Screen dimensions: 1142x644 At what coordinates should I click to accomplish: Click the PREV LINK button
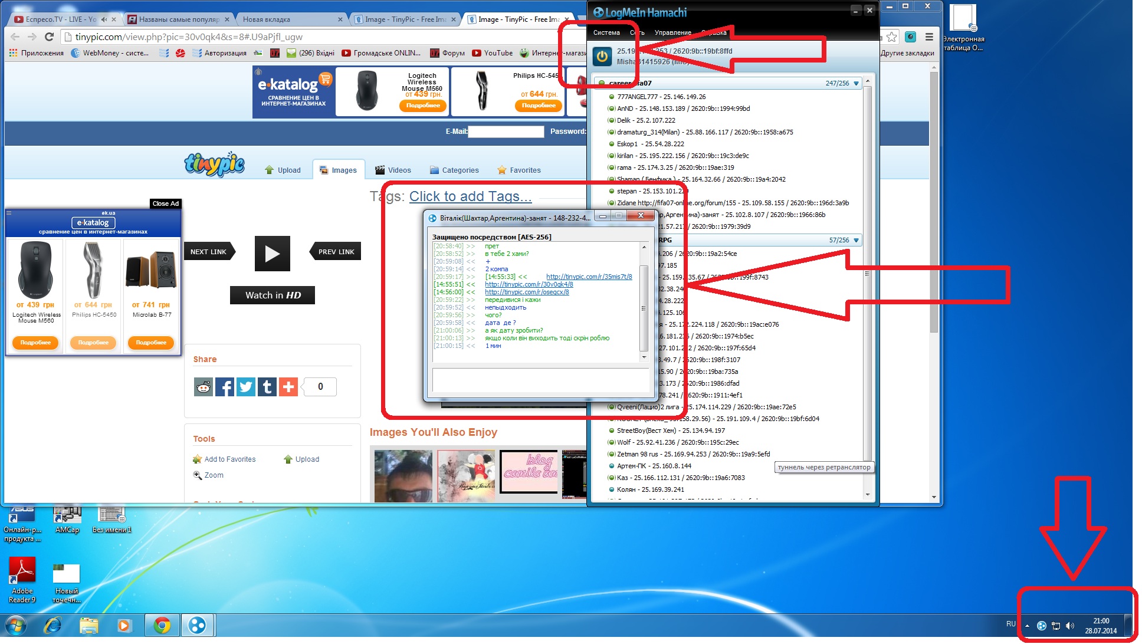[x=336, y=252]
